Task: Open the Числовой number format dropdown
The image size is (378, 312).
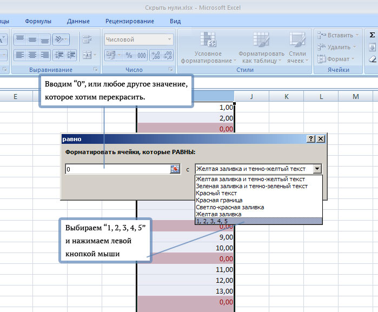Action: pos(169,39)
